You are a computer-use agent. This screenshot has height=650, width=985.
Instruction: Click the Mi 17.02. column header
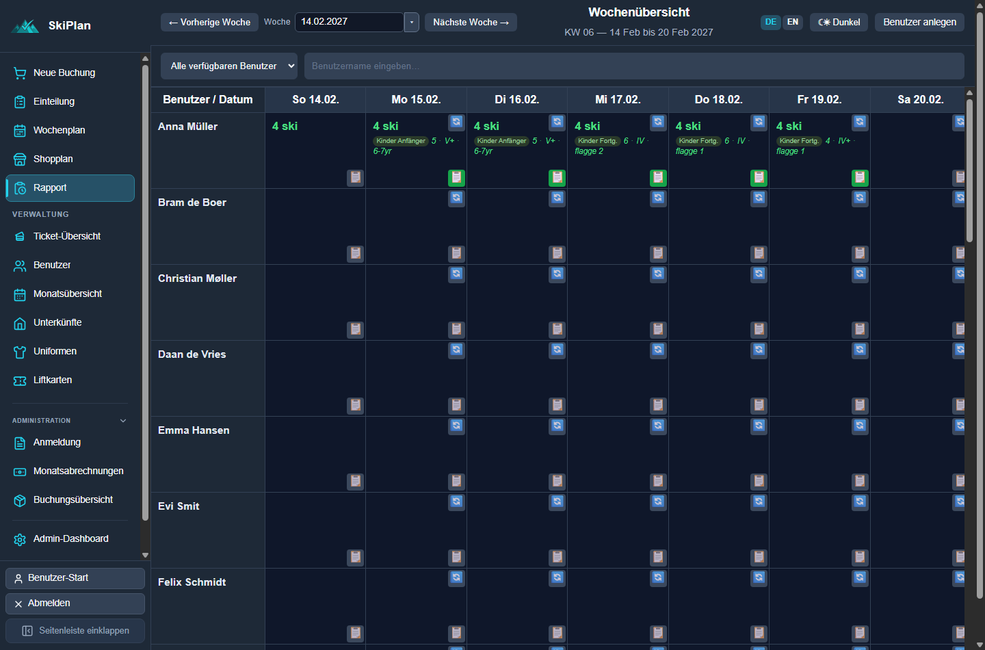pos(618,100)
